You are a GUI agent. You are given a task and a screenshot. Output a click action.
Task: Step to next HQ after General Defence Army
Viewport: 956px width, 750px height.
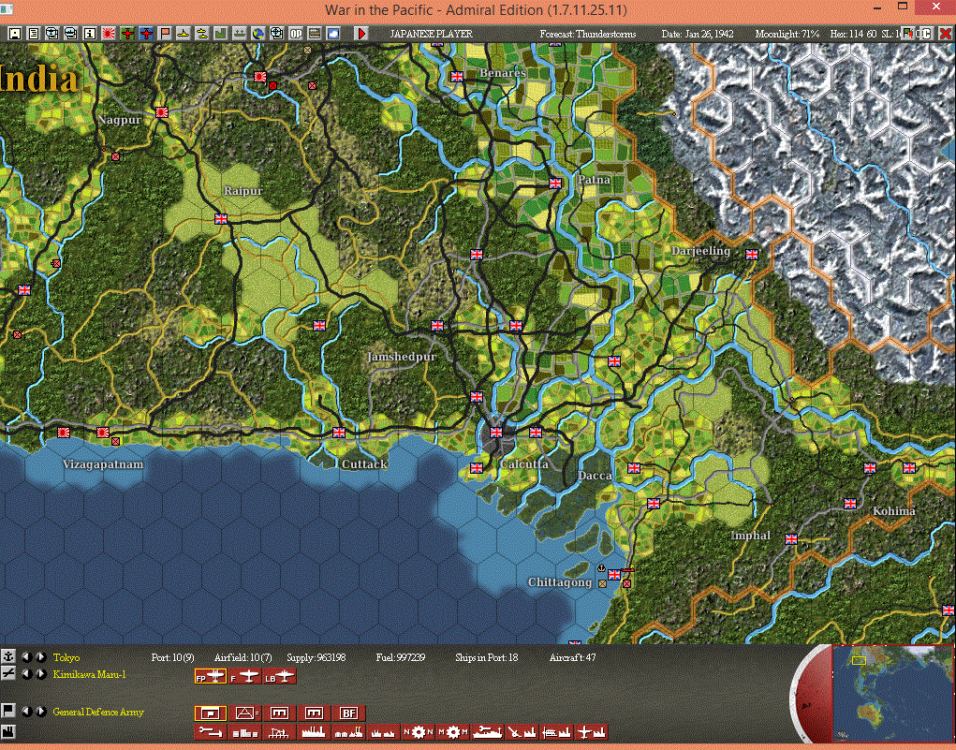click(x=41, y=711)
